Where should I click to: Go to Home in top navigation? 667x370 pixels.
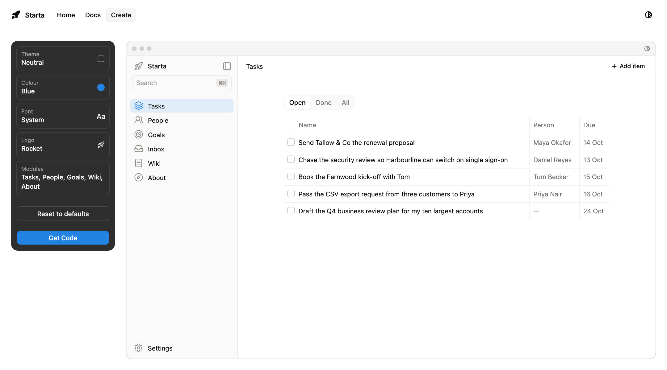coord(66,15)
